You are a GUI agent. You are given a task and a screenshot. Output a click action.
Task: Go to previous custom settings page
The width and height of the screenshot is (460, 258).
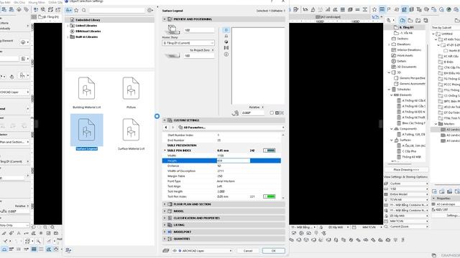tap(166, 128)
